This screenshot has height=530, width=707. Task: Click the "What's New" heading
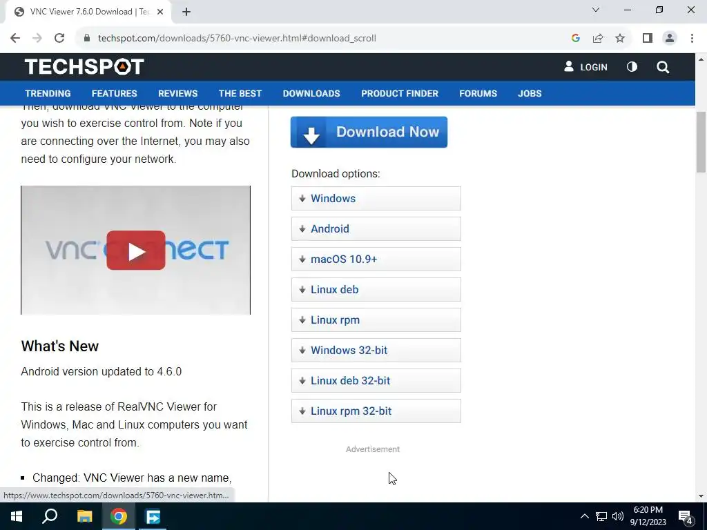60,346
